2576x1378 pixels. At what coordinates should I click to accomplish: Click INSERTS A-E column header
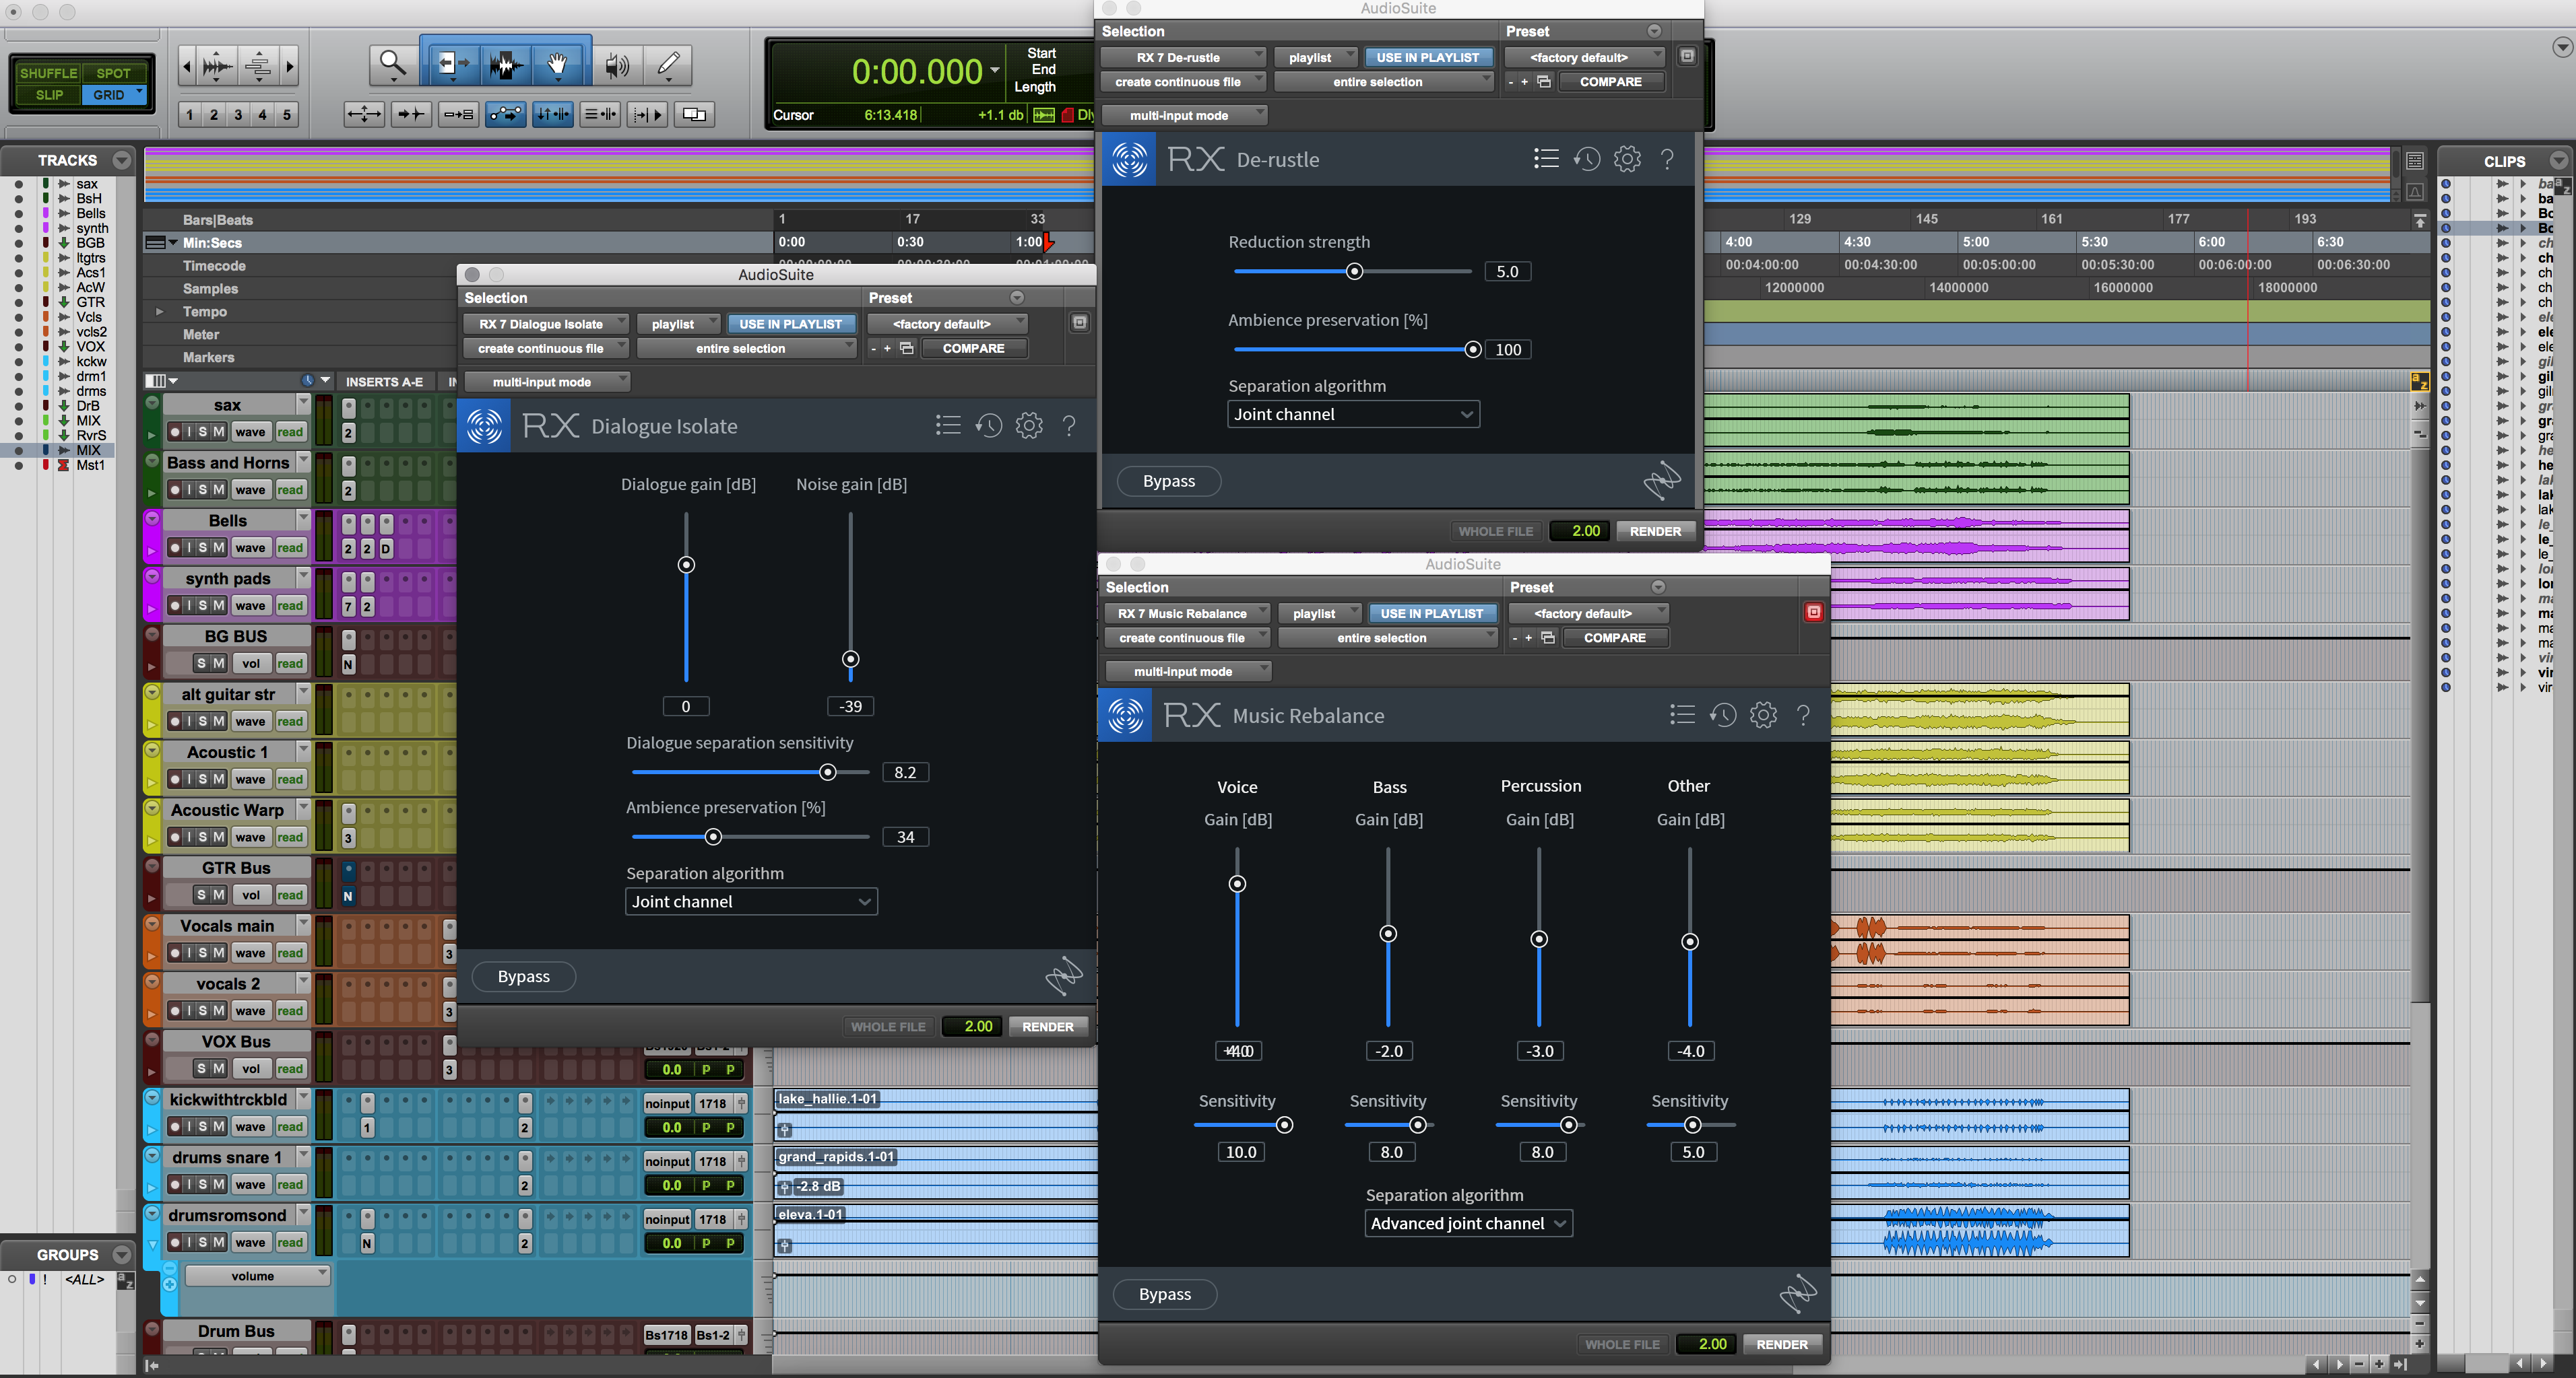pyautogui.click(x=384, y=382)
